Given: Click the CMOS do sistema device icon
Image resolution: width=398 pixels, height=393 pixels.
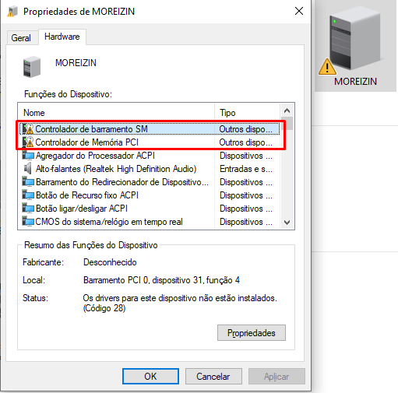Looking at the screenshot, I should (28, 222).
